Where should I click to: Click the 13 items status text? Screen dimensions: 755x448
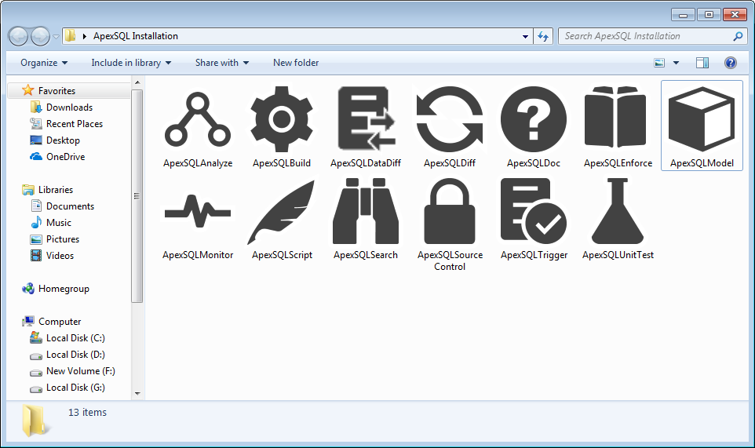pos(87,413)
